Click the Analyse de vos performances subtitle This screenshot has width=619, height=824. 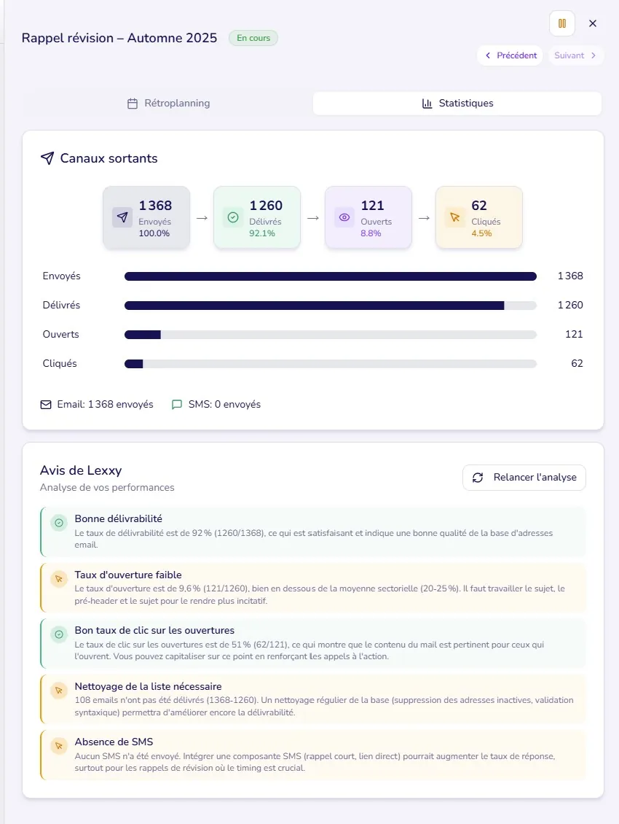[x=107, y=487]
